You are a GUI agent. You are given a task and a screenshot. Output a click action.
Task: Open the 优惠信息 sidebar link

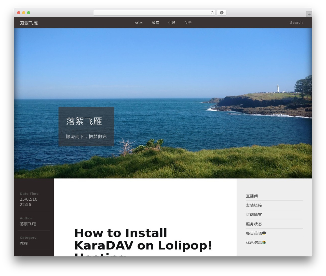point(256,243)
